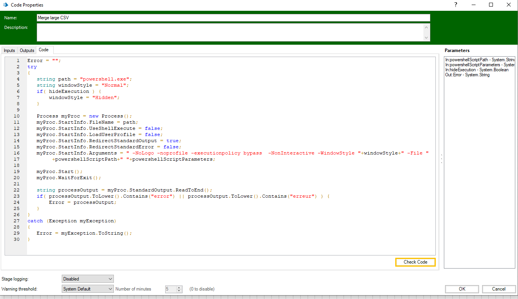Confirm with the OK button
The image size is (518, 299).
pos(462,289)
